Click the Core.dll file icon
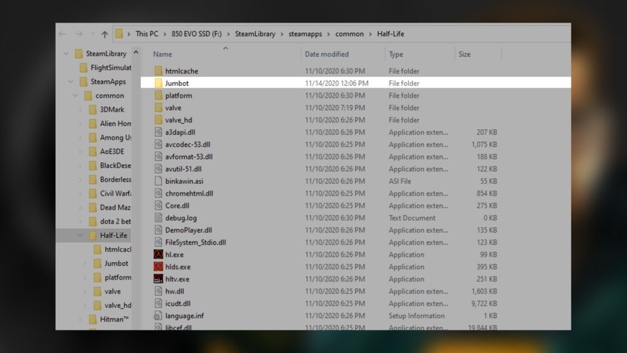Image resolution: width=627 pixels, height=353 pixels. pos(159,206)
